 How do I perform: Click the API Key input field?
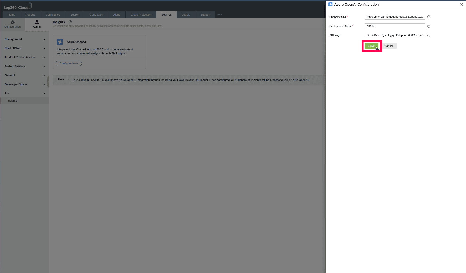coord(394,35)
